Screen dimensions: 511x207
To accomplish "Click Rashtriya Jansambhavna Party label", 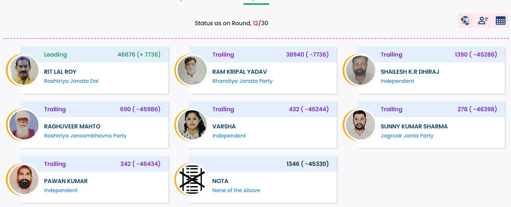I will click(85, 136).
